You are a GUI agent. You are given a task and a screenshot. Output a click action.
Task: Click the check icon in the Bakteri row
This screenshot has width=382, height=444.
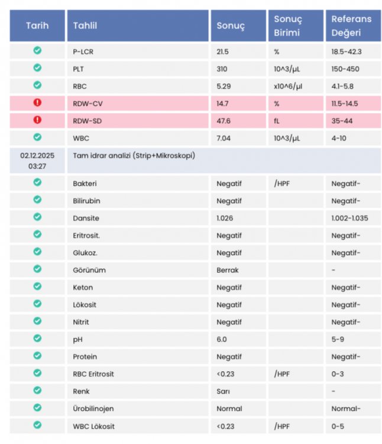[37, 182]
